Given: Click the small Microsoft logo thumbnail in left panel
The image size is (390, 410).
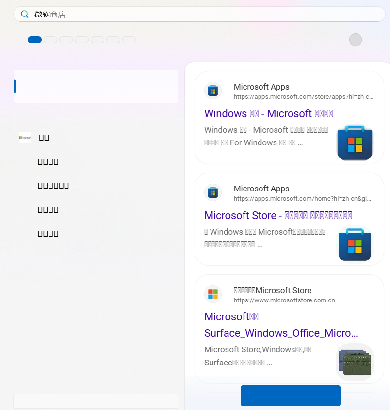Looking at the screenshot, I should point(25,138).
